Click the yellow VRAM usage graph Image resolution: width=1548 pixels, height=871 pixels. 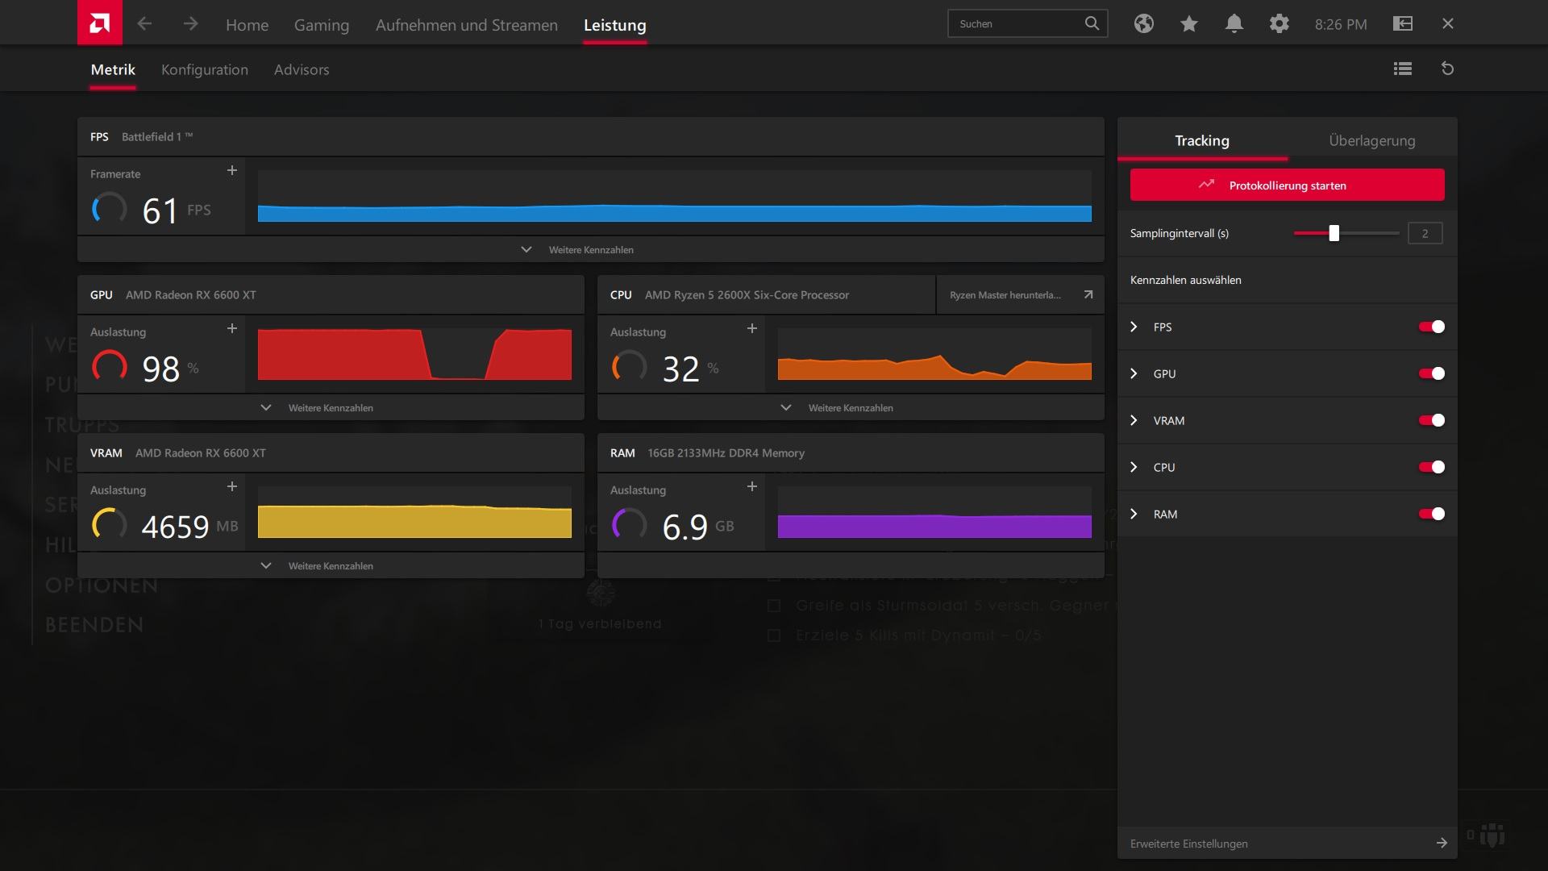(414, 512)
